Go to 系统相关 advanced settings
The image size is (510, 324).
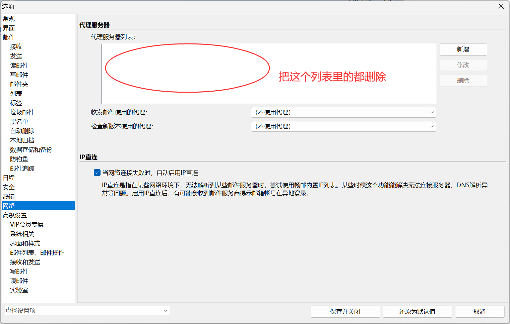point(22,234)
